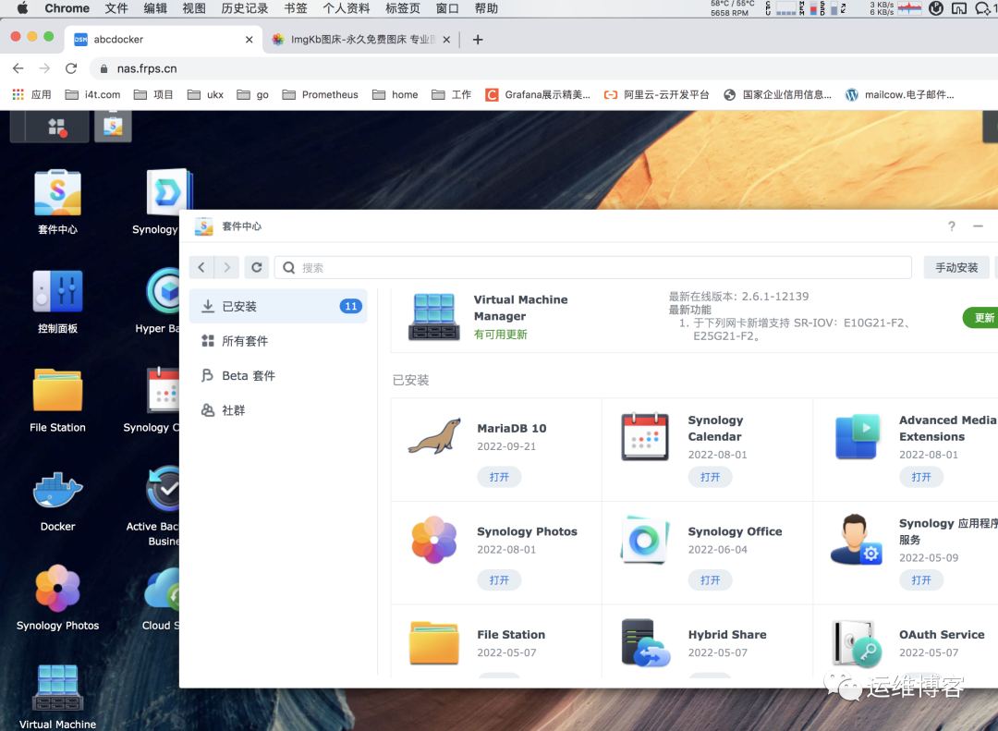Image resolution: width=998 pixels, height=731 pixels.
Task: Open Synology Photos desktop icon
Action: pyautogui.click(x=57, y=589)
